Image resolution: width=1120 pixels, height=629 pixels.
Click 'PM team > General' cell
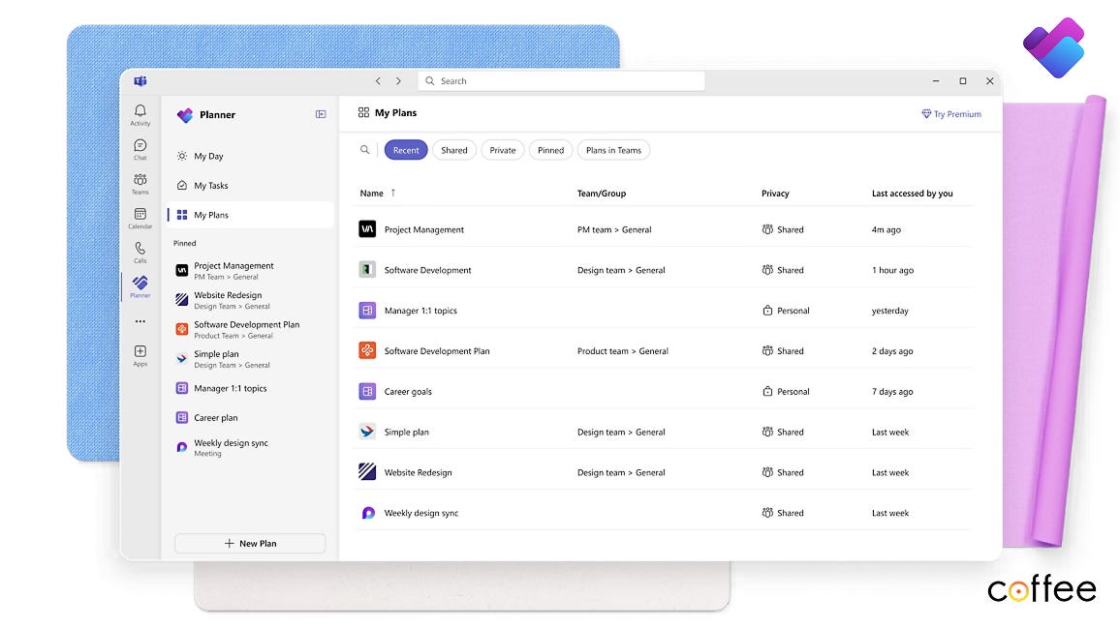point(614,229)
